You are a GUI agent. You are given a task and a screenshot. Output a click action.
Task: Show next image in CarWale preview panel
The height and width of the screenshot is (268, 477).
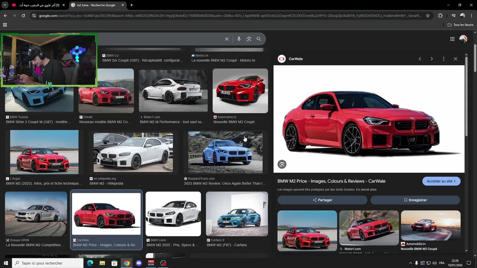pos(432,59)
